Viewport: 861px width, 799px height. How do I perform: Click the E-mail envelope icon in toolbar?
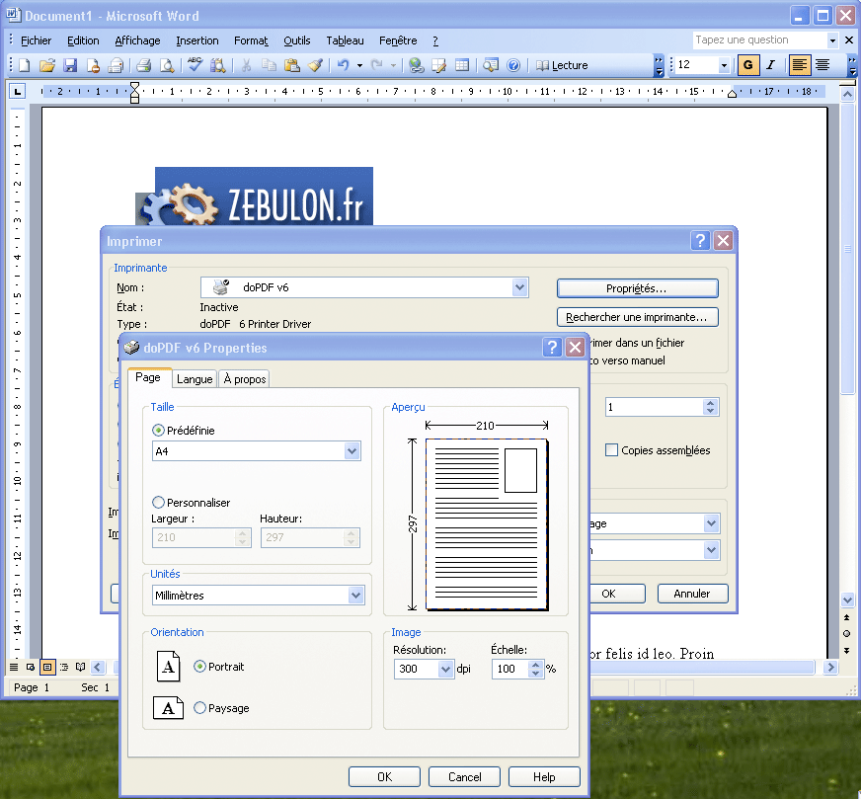[x=116, y=65]
